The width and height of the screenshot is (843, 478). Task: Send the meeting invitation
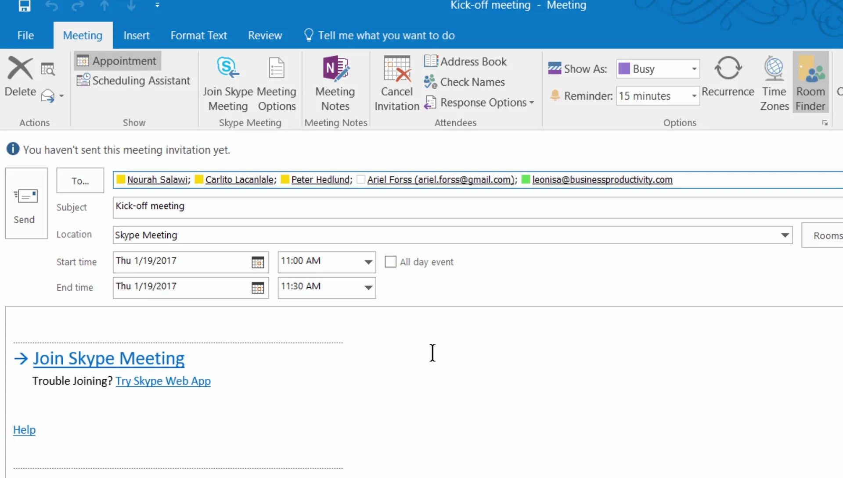click(x=26, y=203)
